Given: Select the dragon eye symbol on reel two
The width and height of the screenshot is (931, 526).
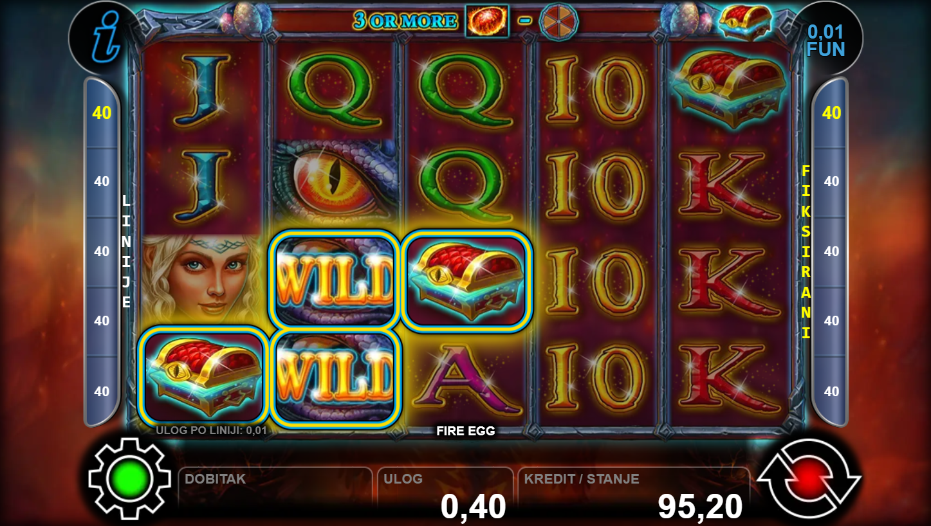Looking at the screenshot, I should click(x=334, y=185).
